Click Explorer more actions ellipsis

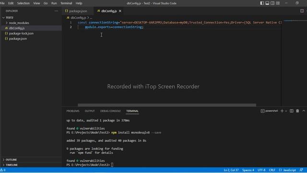click(x=56, y=11)
